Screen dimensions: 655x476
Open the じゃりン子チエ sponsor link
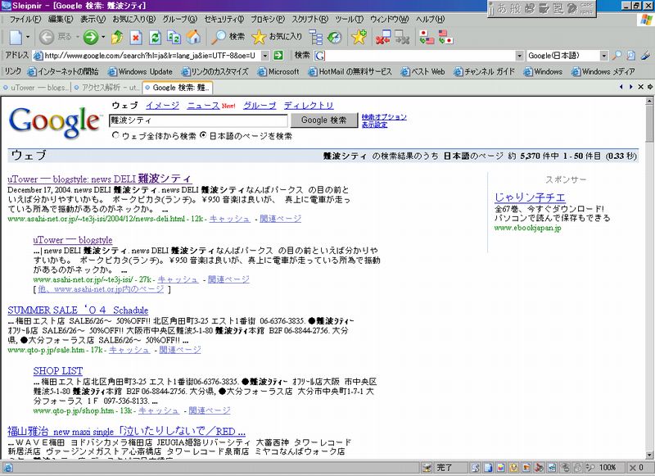click(530, 197)
